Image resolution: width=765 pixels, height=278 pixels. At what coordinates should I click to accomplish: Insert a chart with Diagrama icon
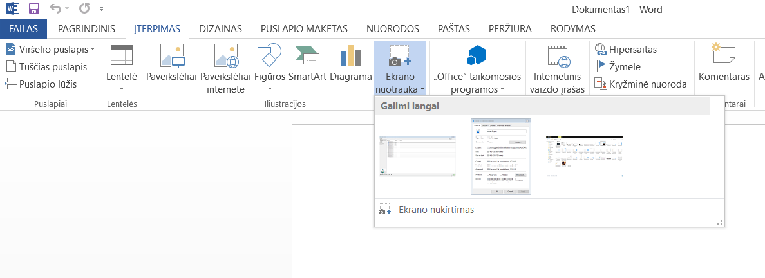coord(350,55)
